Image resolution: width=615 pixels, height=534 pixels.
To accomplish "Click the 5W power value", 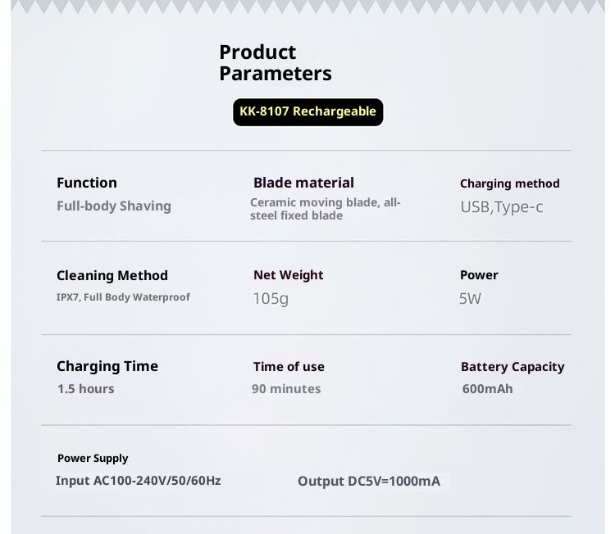I will tap(470, 299).
